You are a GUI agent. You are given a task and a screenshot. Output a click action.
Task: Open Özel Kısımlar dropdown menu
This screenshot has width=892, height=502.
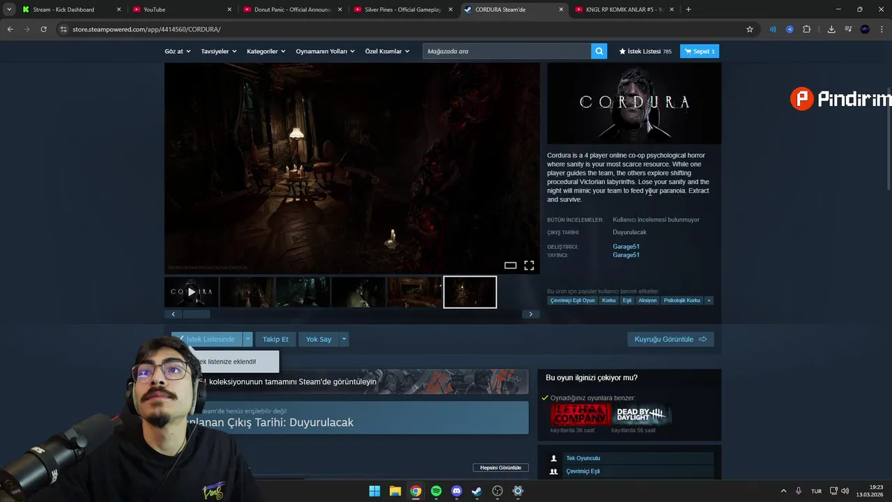click(x=387, y=51)
